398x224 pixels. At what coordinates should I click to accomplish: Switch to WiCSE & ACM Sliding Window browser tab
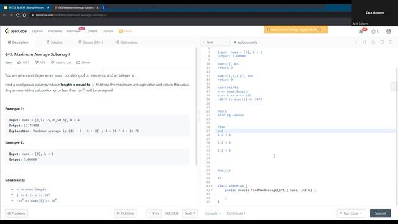pyautogui.click(x=26, y=7)
